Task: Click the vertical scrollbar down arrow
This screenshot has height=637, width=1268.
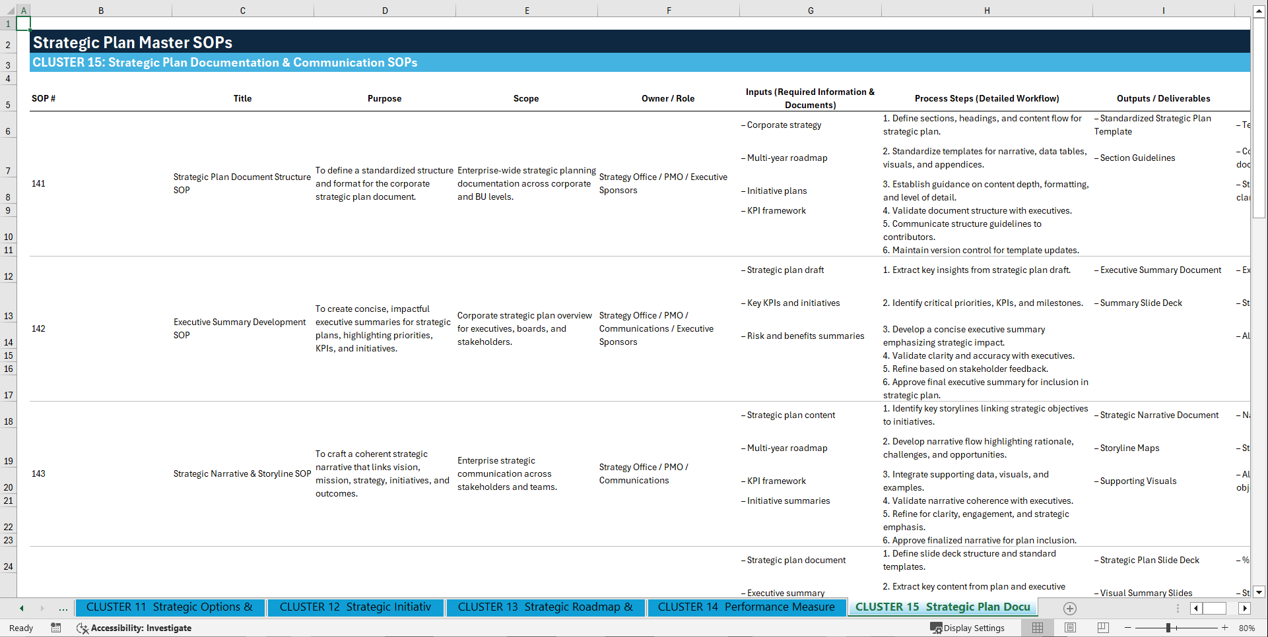Action: pos(1260,592)
